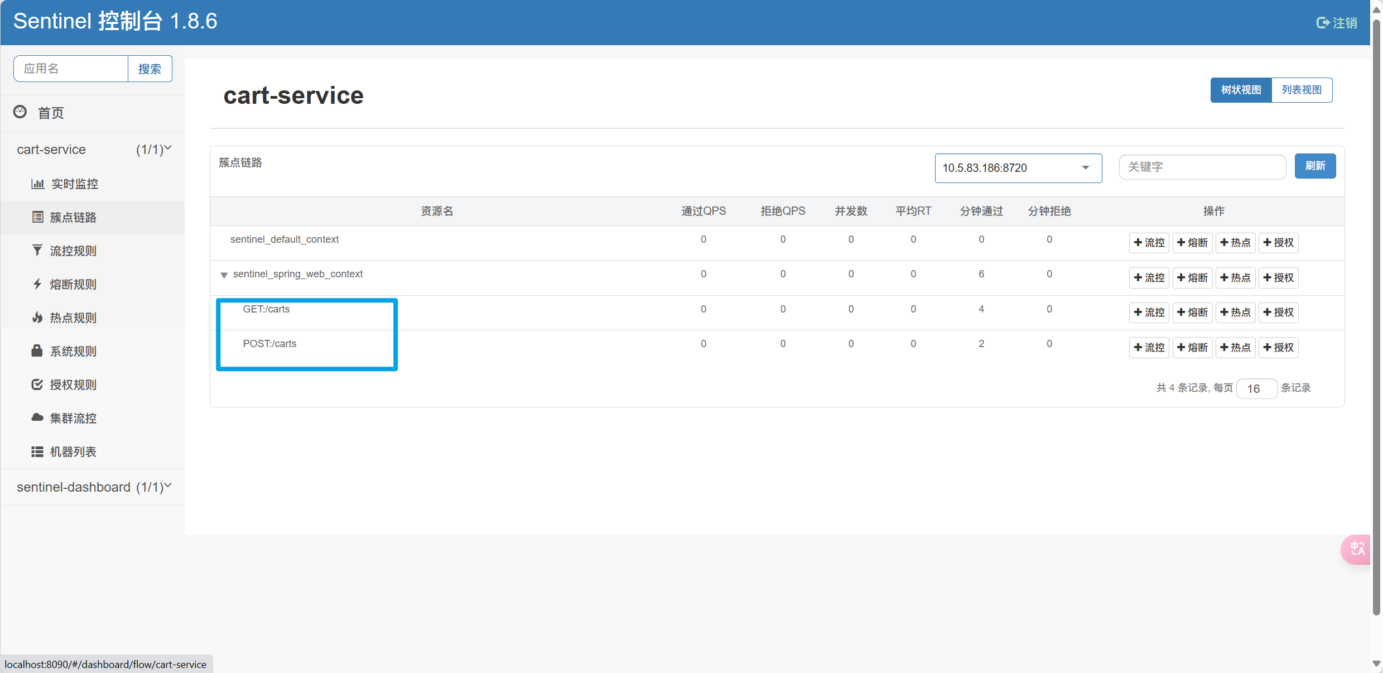The width and height of the screenshot is (1383, 673).
Task: Add 流控 rule for GET:/carts
Action: 1149,313
